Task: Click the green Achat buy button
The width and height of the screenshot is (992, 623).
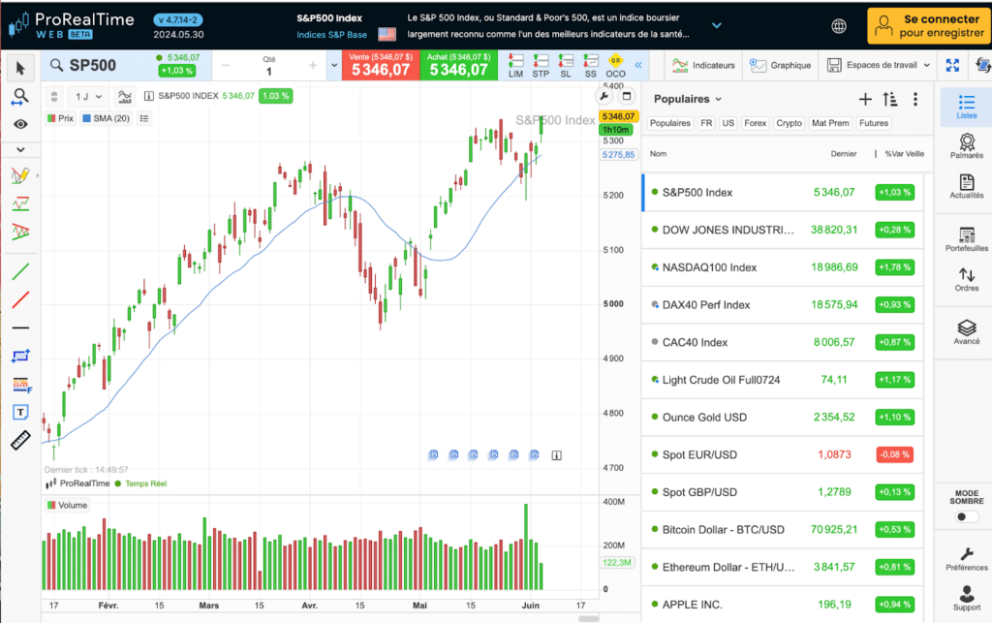Action: coord(458,66)
